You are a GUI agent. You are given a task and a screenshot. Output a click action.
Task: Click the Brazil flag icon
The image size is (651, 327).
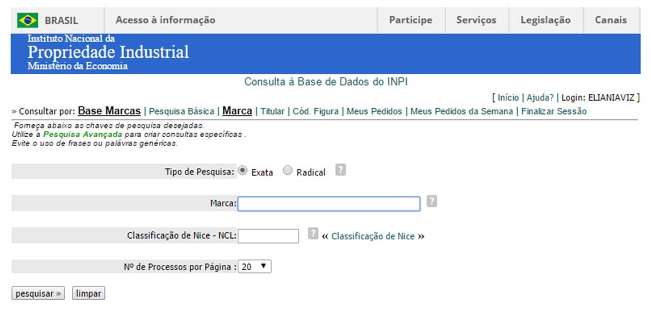[x=27, y=20]
